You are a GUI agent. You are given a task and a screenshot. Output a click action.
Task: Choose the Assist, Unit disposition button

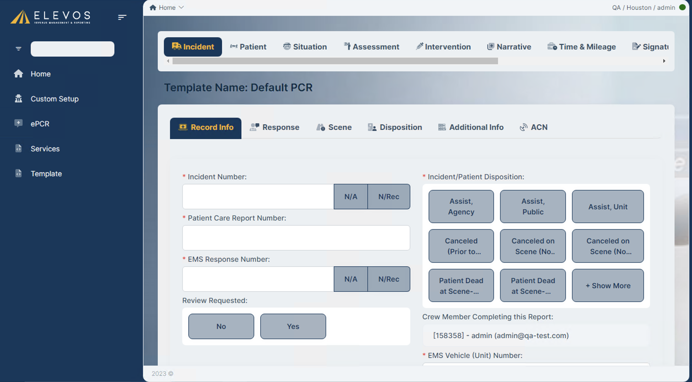[x=608, y=207]
